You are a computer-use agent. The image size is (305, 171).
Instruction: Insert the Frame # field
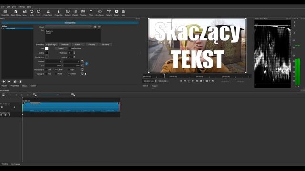coord(78,45)
